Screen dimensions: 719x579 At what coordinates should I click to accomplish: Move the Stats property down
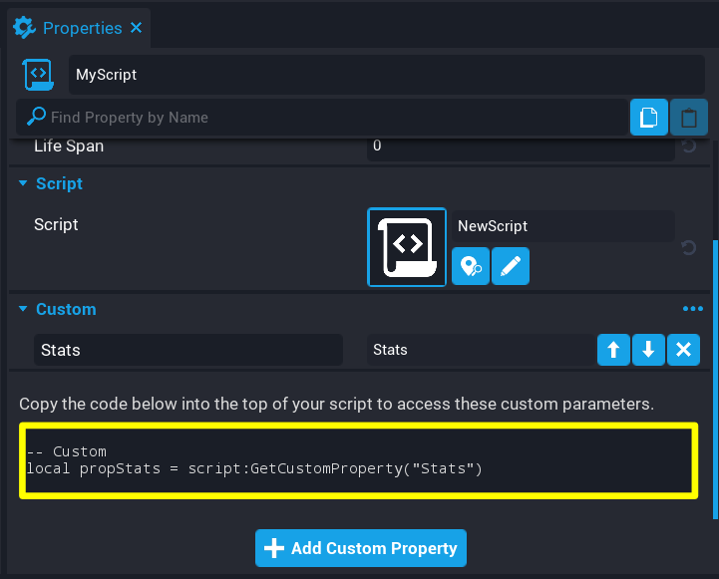(648, 350)
